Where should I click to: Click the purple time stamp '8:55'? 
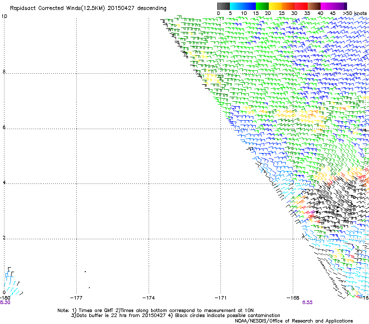pyautogui.click(x=307, y=303)
